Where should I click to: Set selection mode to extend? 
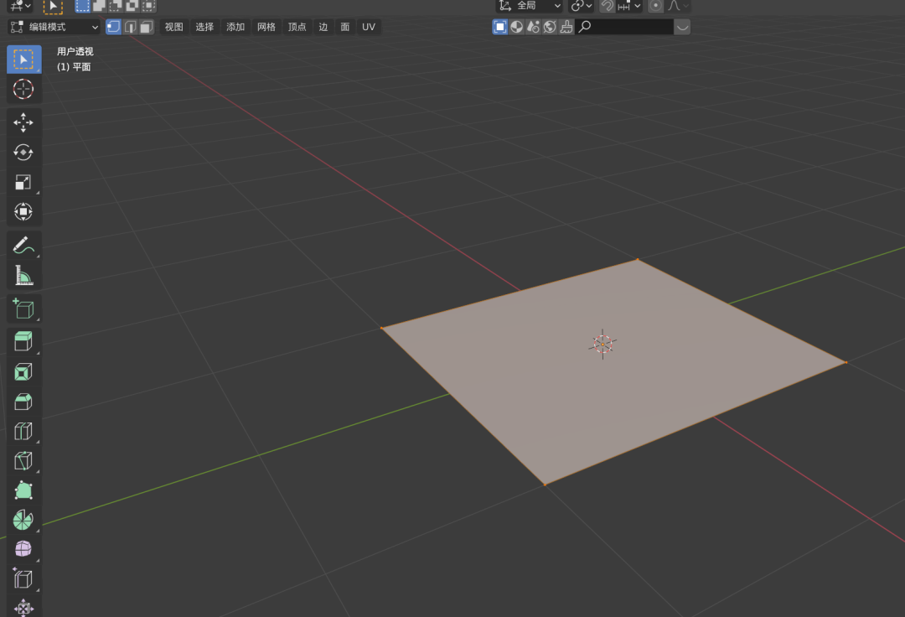coord(99,6)
